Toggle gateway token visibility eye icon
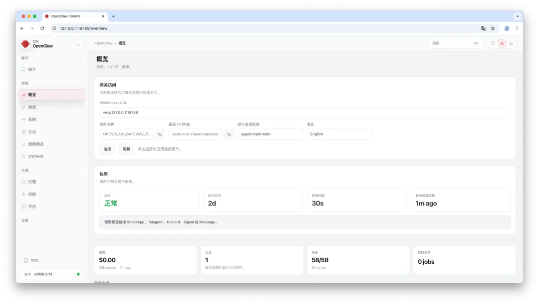Image resolution: width=539 pixels, height=304 pixels. 160,134
